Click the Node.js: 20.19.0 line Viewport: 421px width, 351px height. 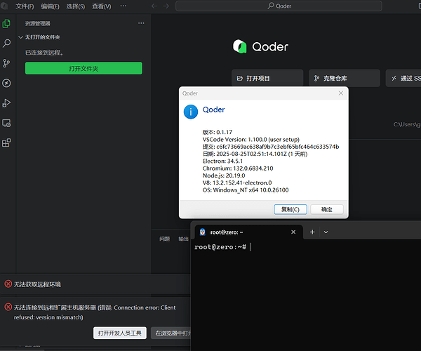tap(224, 175)
